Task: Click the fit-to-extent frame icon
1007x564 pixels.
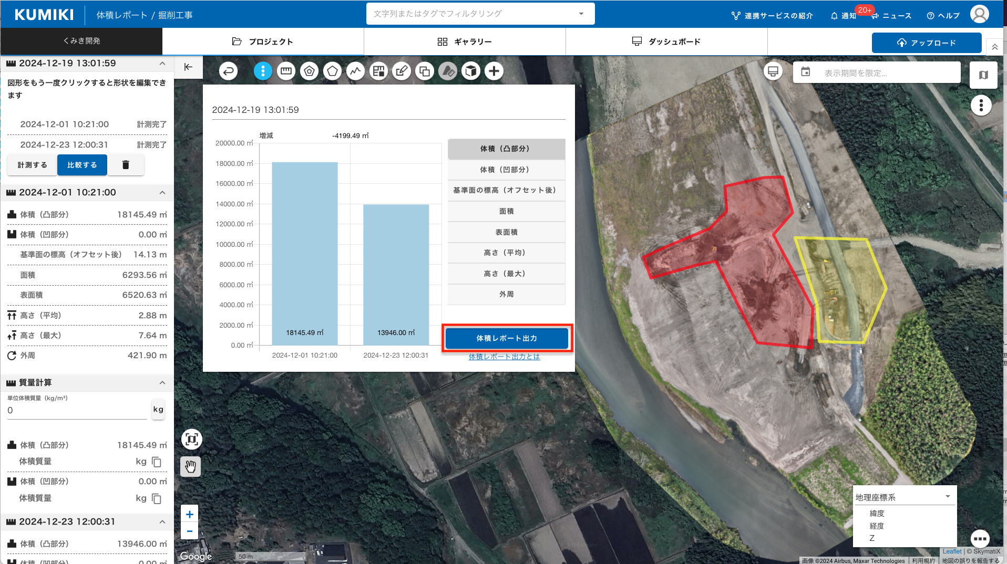Action: pos(192,439)
